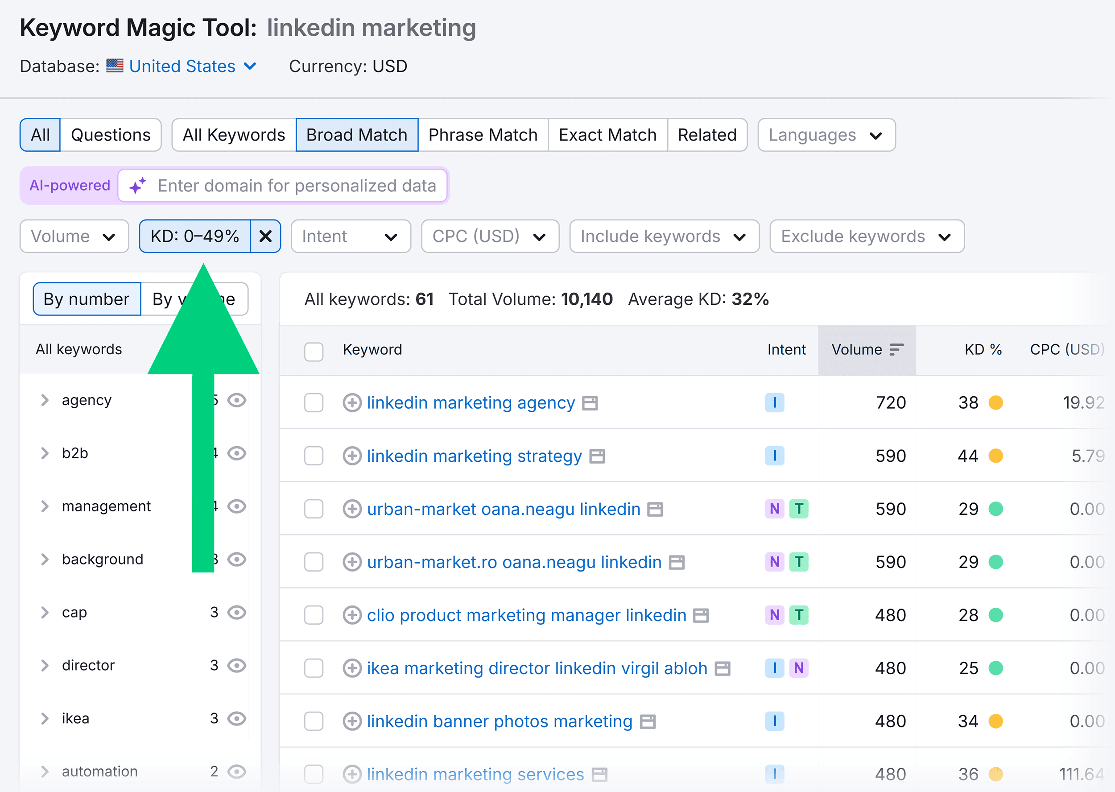The image size is (1115, 792).
Task: Expand the b2b keyword group
Action: pos(45,453)
